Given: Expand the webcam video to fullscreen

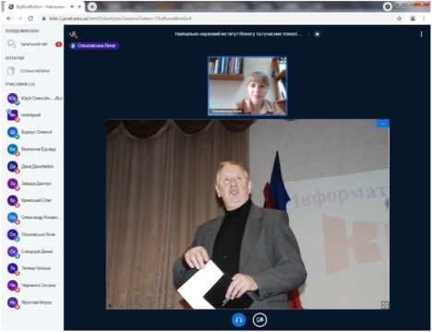Looking at the screenshot, I should point(282,61).
